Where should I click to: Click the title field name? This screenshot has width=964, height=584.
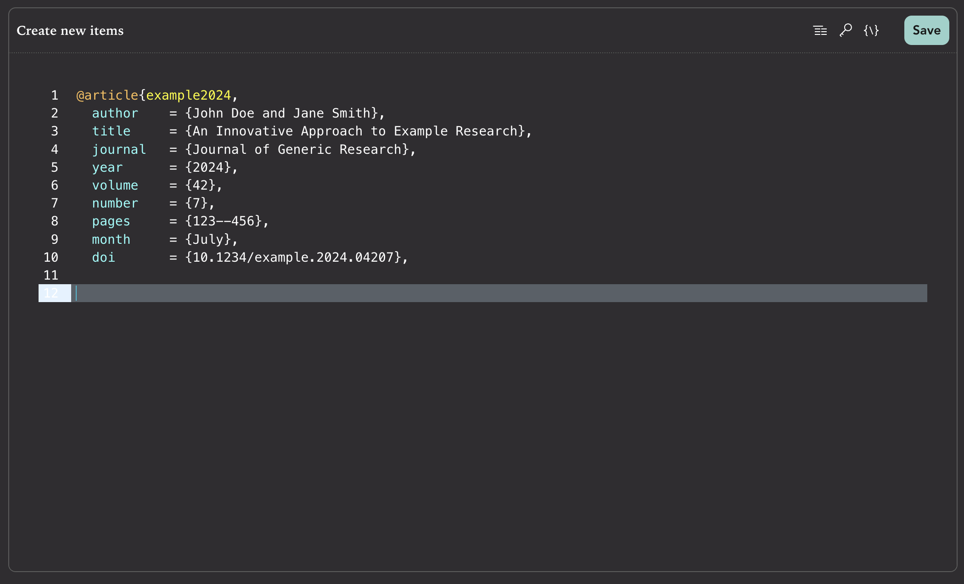[111, 131]
